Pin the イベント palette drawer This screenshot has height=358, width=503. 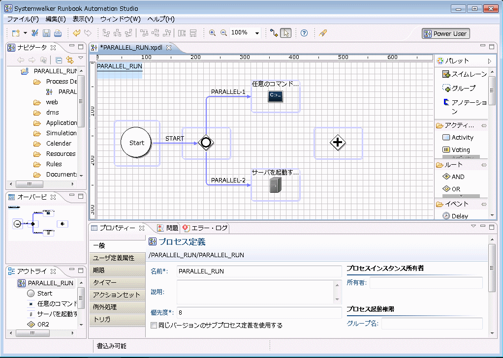tap(484, 204)
